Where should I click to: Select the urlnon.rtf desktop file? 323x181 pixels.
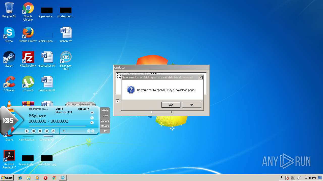tap(66, 35)
